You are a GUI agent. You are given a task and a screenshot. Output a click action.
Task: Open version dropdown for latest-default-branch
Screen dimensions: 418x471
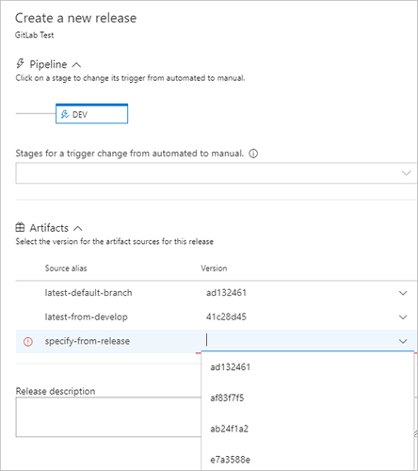click(403, 293)
